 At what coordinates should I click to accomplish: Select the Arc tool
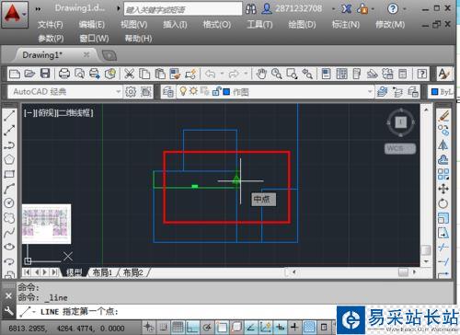point(9,189)
